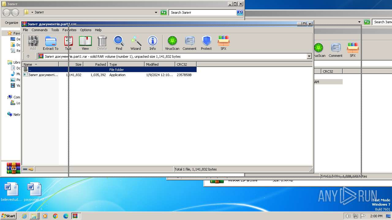Open believestud document on desktop

coord(12,192)
